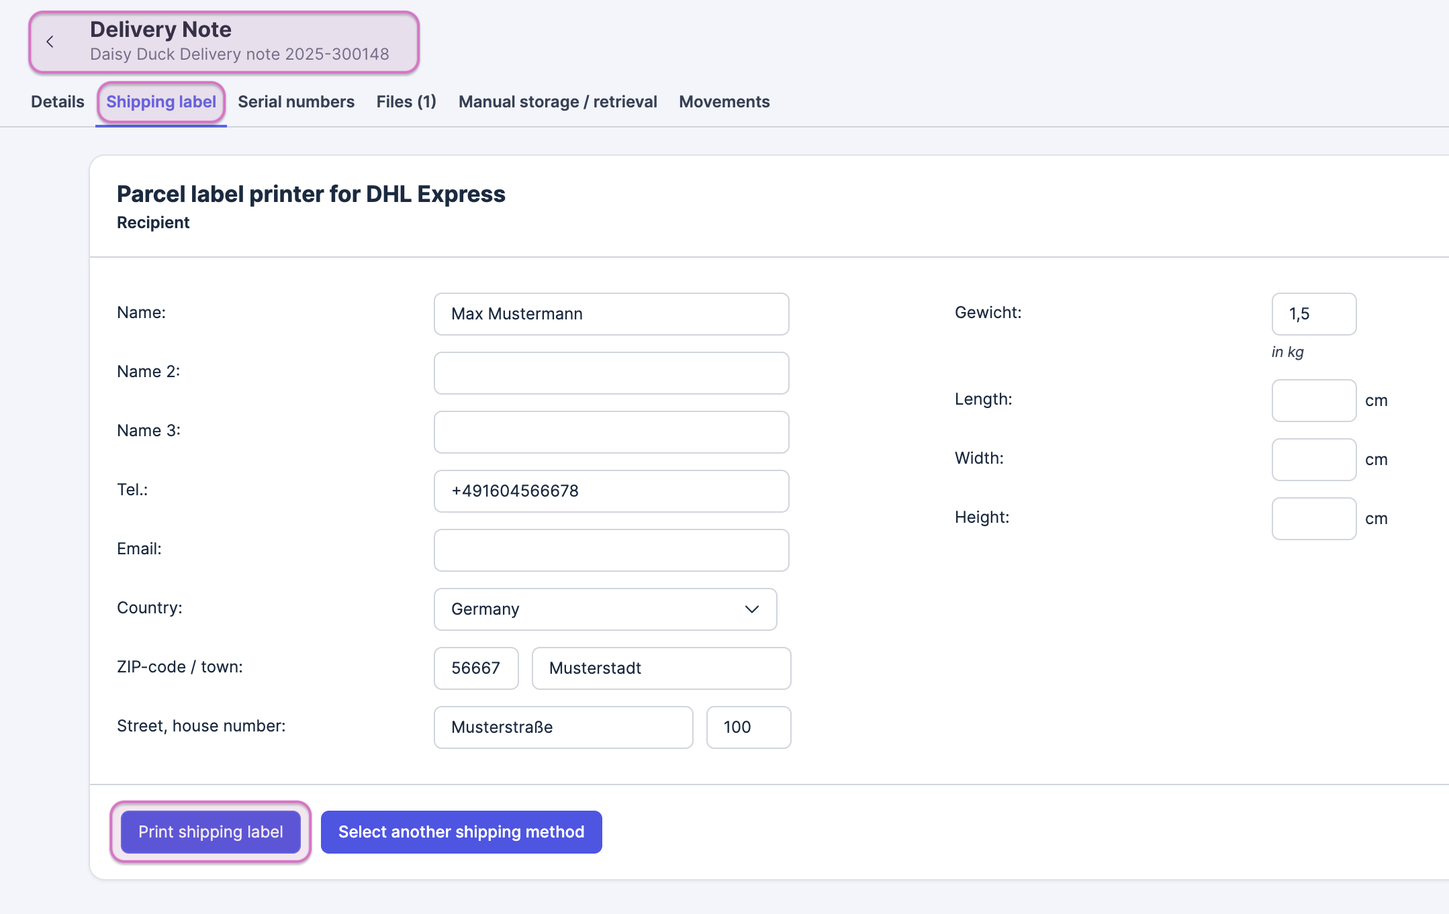
Task: Click the Gewicht weight field
Action: [x=1313, y=314]
